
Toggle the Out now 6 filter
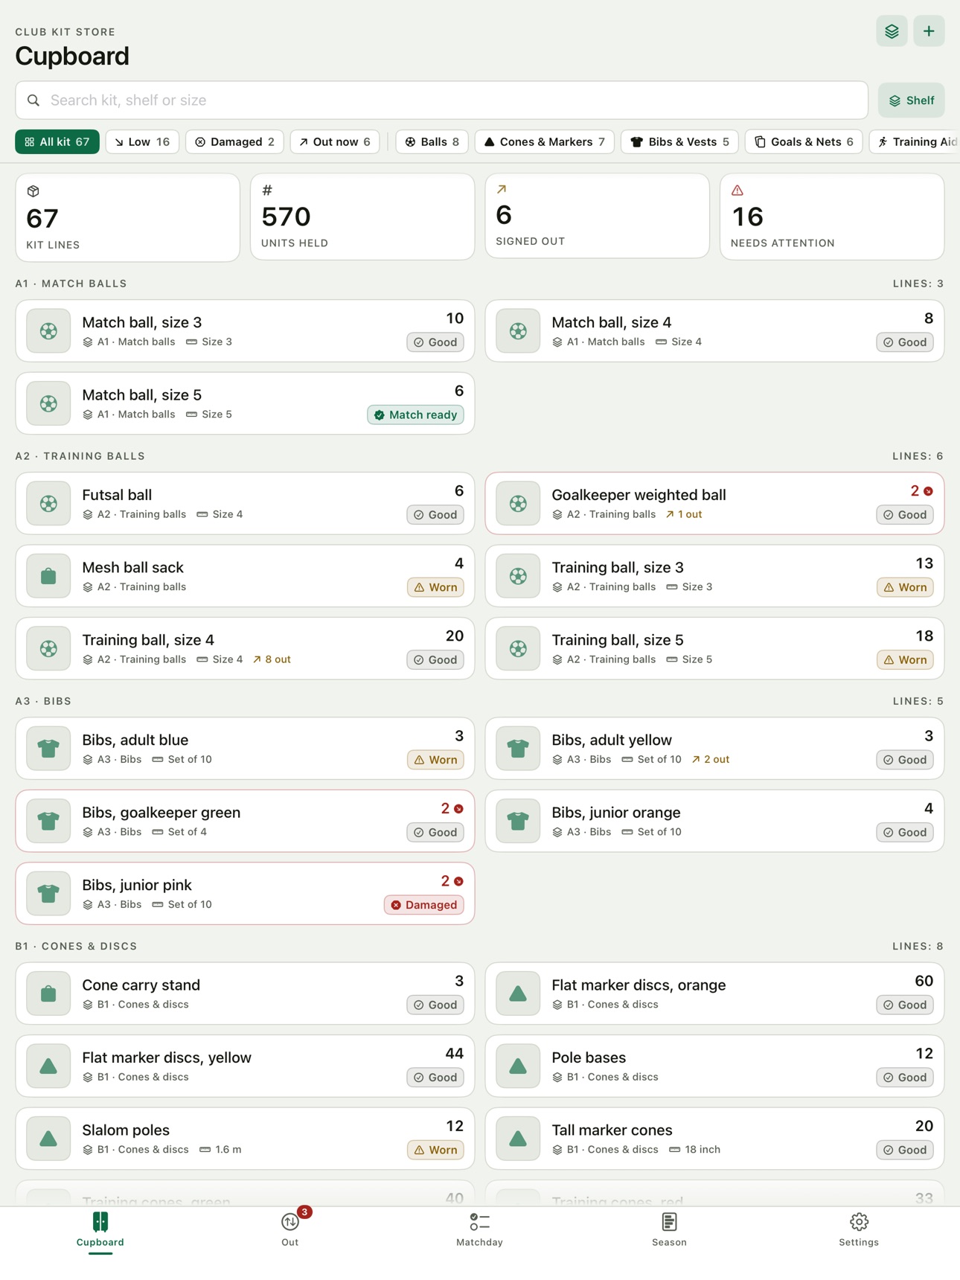[x=335, y=142]
